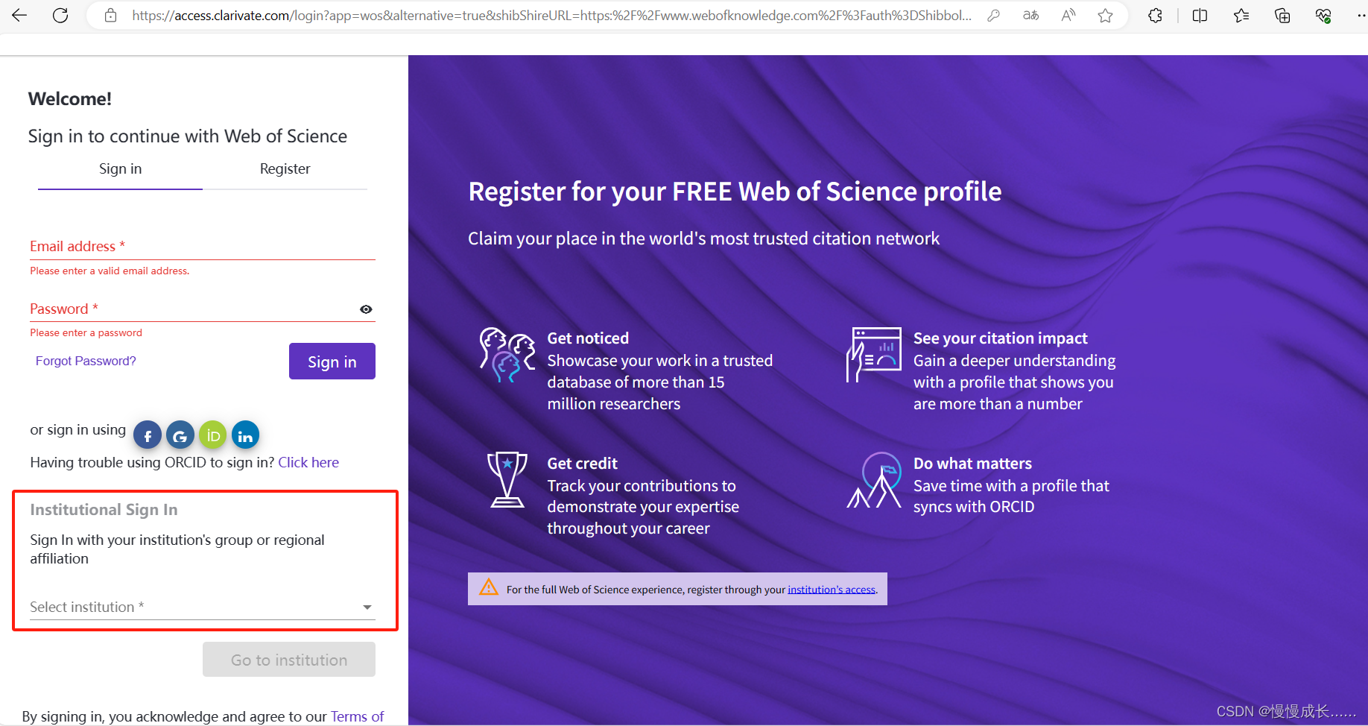Sign in with the Facebook icon
Viewport: 1368px width, 726px height.
[147, 435]
